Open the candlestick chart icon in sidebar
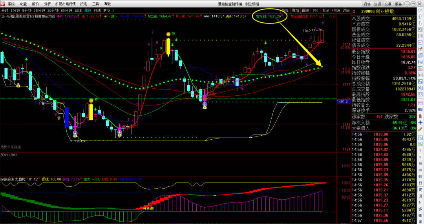The image size is (424, 224). pyautogui.click(x=420, y=49)
